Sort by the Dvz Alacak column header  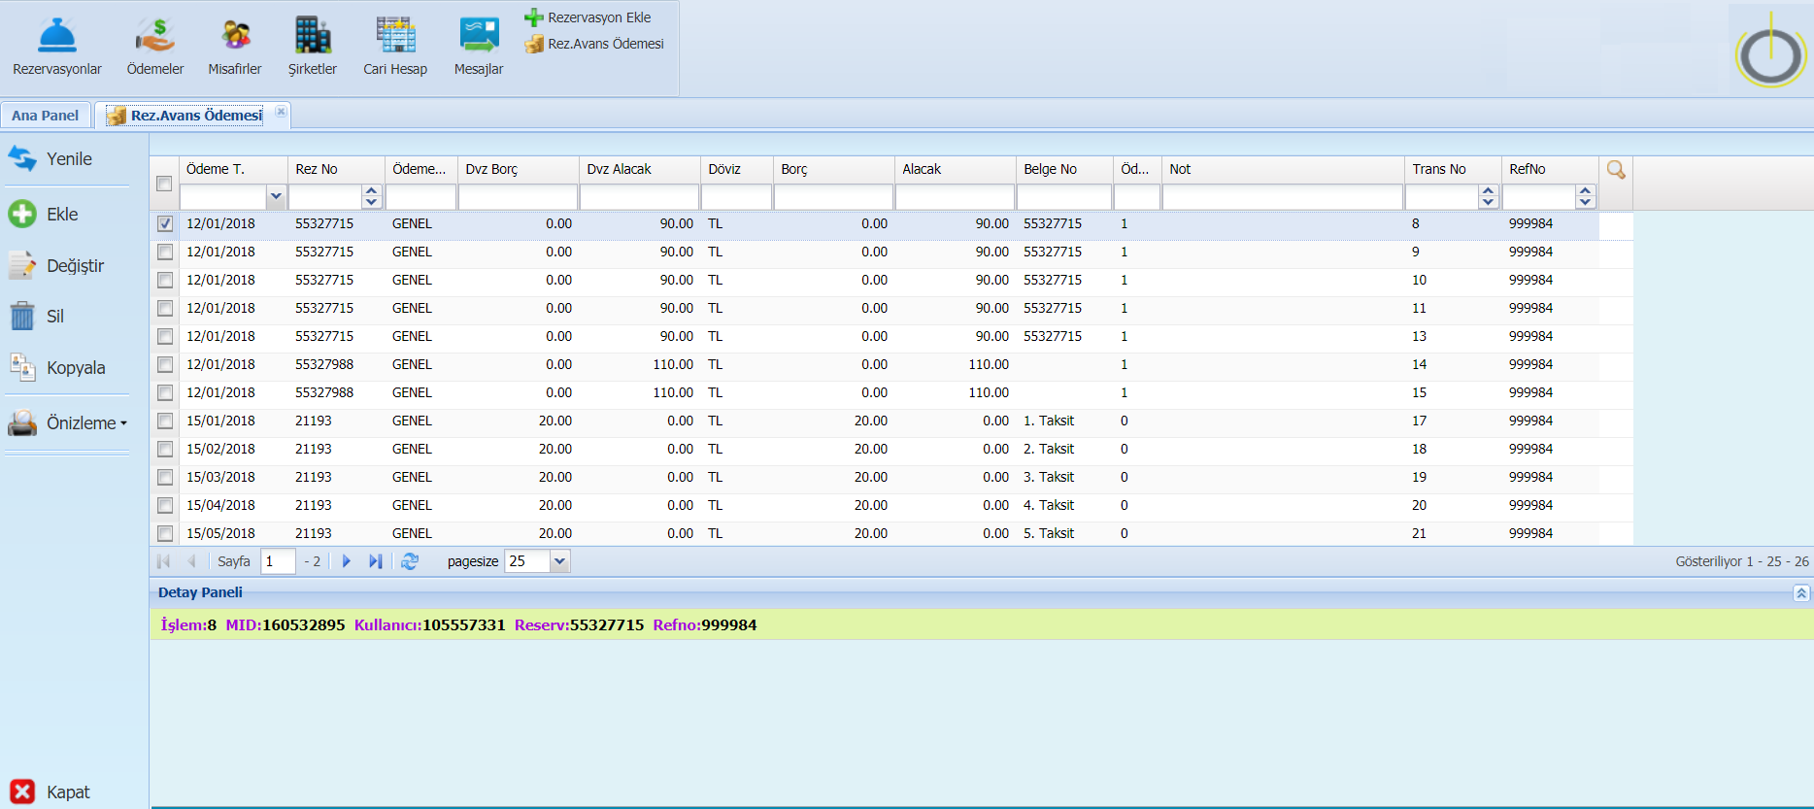click(x=640, y=169)
